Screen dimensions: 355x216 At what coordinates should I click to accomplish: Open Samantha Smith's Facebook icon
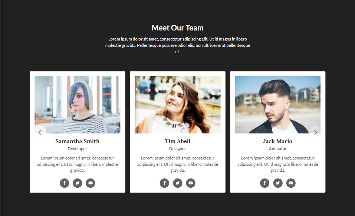[64, 183]
